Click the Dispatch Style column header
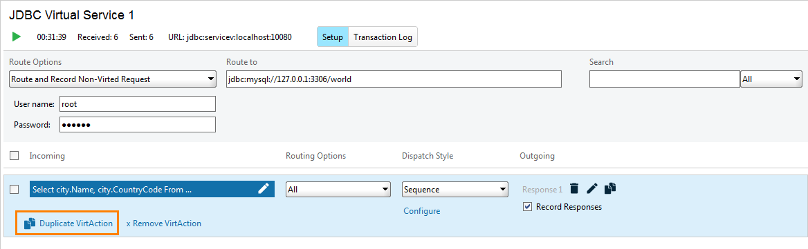Image resolution: width=808 pixels, height=249 pixels. (x=428, y=156)
